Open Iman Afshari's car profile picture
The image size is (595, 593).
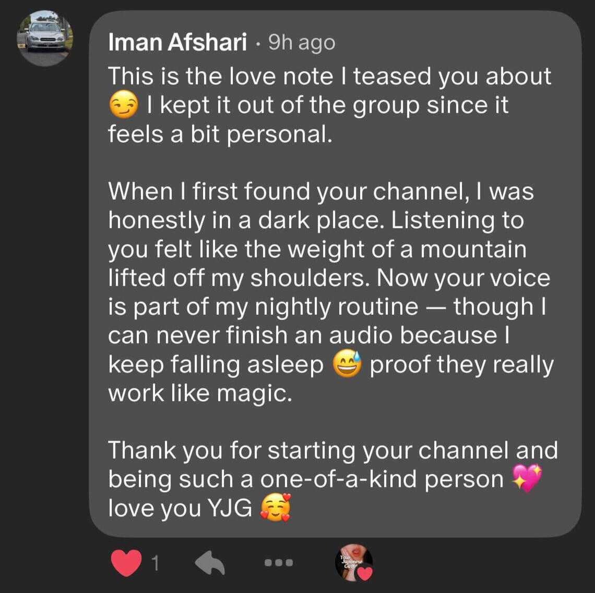coord(45,38)
